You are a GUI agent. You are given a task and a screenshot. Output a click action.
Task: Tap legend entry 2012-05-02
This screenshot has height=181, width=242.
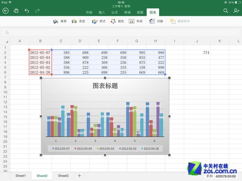[128, 149]
